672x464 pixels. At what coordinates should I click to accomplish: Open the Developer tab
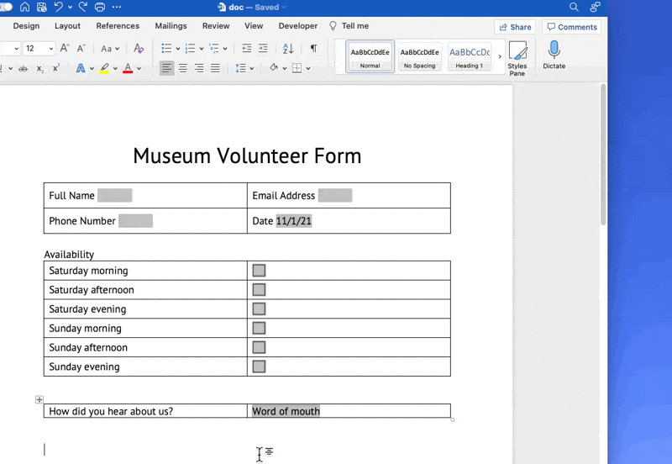coord(298,26)
